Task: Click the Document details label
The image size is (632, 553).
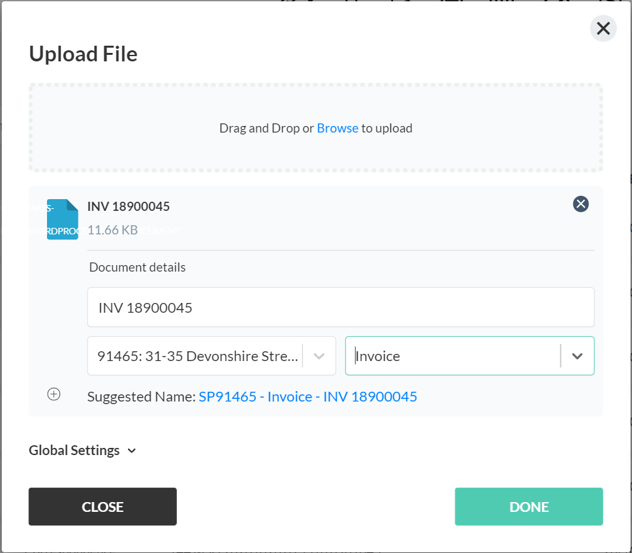Action: [x=138, y=267]
